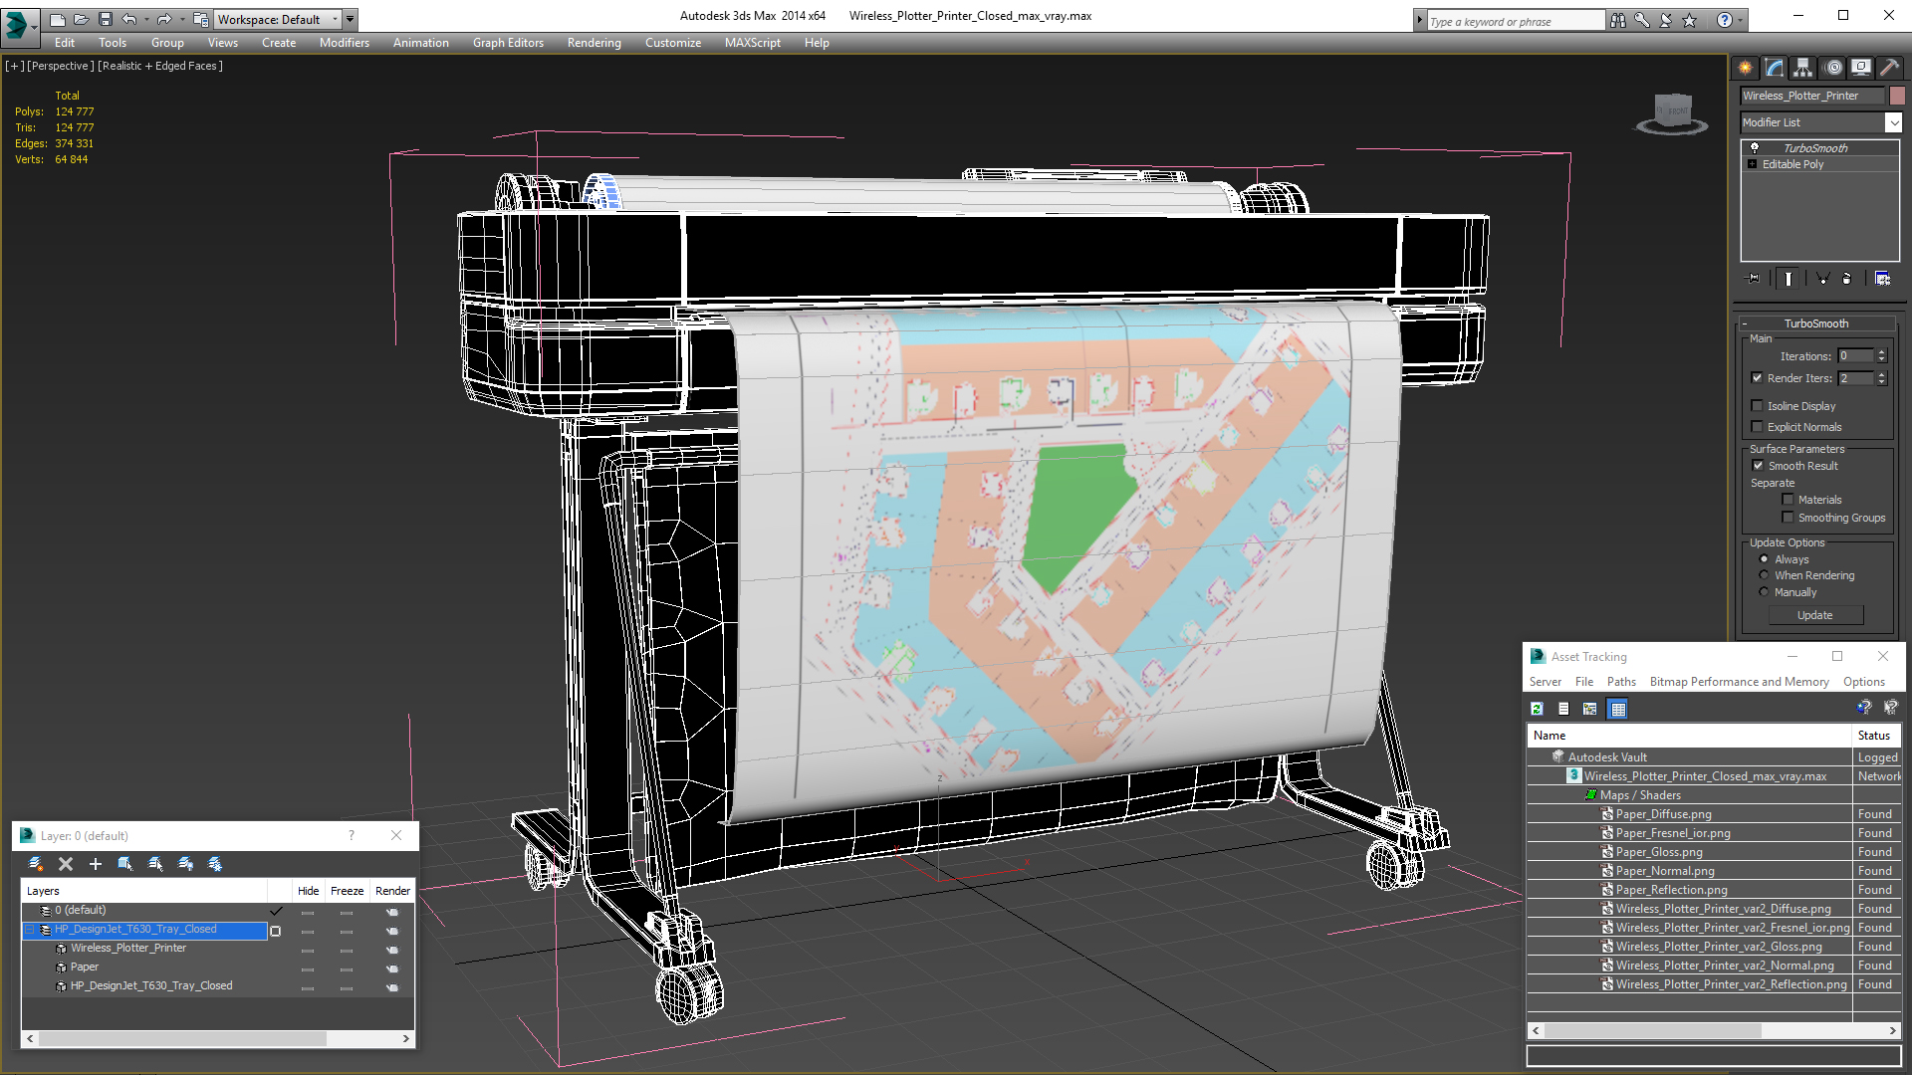The width and height of the screenshot is (1912, 1075).
Task: Refresh the Asset Tracking list
Action: [1537, 709]
